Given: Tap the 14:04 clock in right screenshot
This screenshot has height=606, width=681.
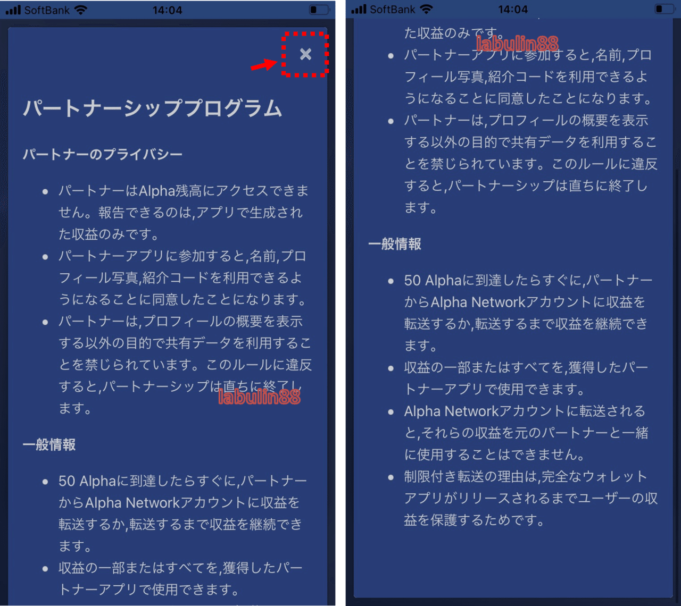Looking at the screenshot, I should click(513, 10).
